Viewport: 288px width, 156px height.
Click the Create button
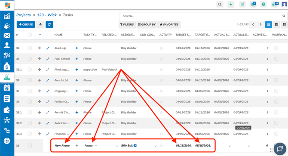click(26, 24)
